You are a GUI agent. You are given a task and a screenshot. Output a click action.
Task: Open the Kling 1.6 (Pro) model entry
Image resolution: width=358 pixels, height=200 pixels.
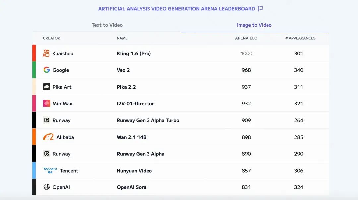pos(134,53)
